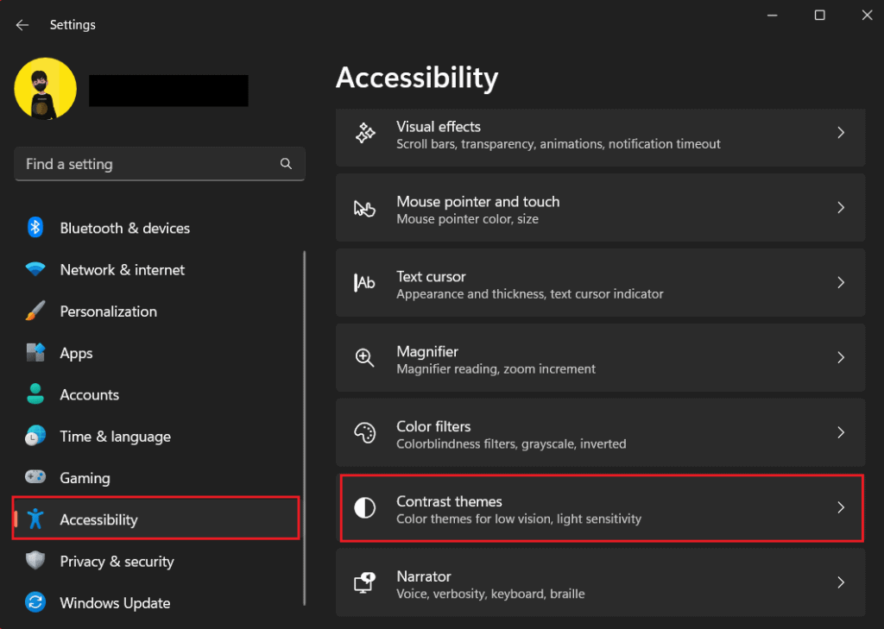Click the Windows Update sync icon
Image resolution: width=884 pixels, height=629 pixels.
click(x=35, y=603)
